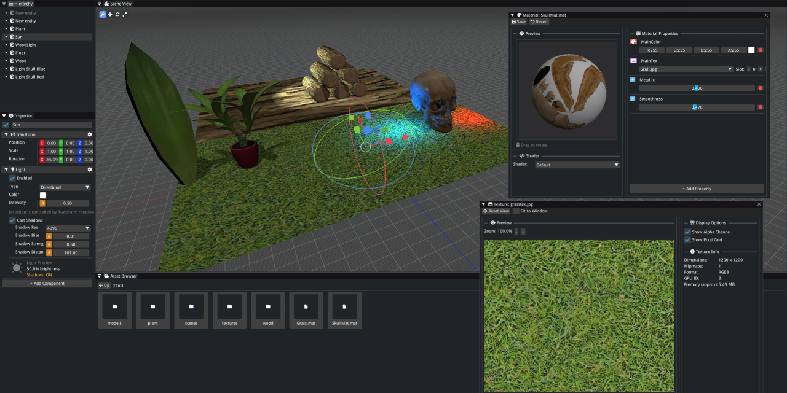This screenshot has width=787, height=393.
Task: Reset Shadow Distance with its R button
Action: pyautogui.click(x=49, y=252)
